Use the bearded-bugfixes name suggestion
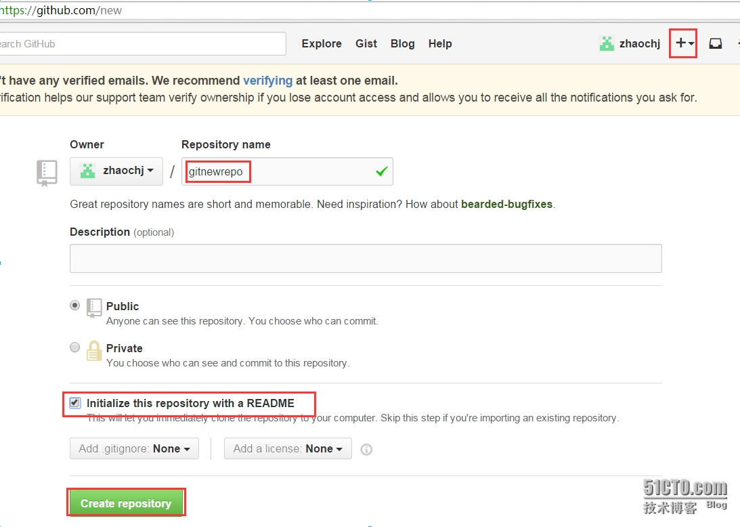The height and width of the screenshot is (527, 740). 506,204
